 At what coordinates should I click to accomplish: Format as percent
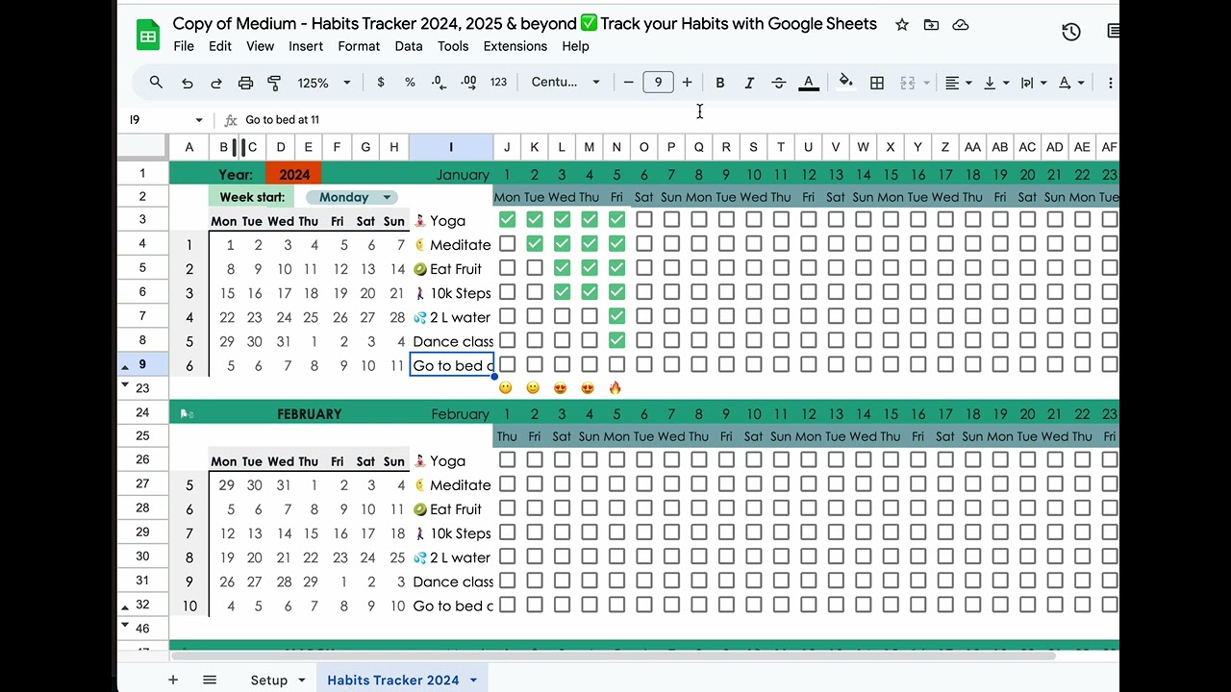[410, 83]
